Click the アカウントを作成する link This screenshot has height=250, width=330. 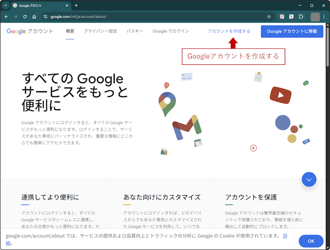229,31
